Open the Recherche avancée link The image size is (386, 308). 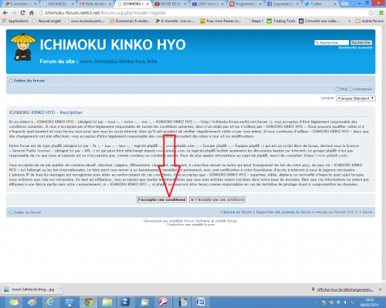(x=355, y=48)
